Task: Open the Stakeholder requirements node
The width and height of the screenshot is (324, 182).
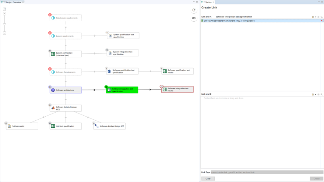Action: 66,18
